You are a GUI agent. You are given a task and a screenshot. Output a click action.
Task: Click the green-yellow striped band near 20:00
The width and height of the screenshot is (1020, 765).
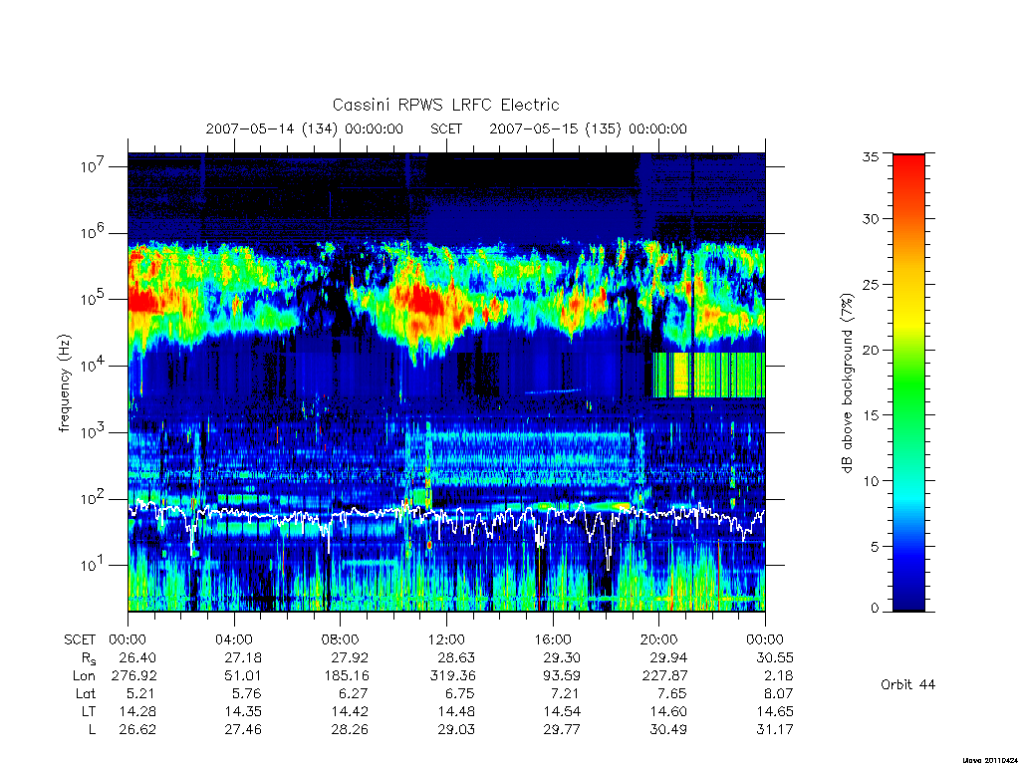[x=708, y=375]
